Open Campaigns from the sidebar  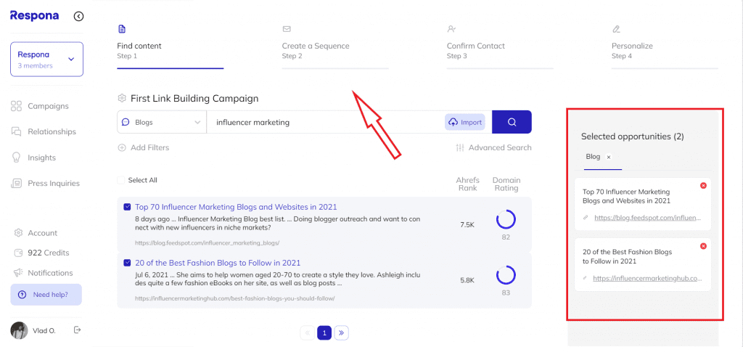click(x=40, y=106)
